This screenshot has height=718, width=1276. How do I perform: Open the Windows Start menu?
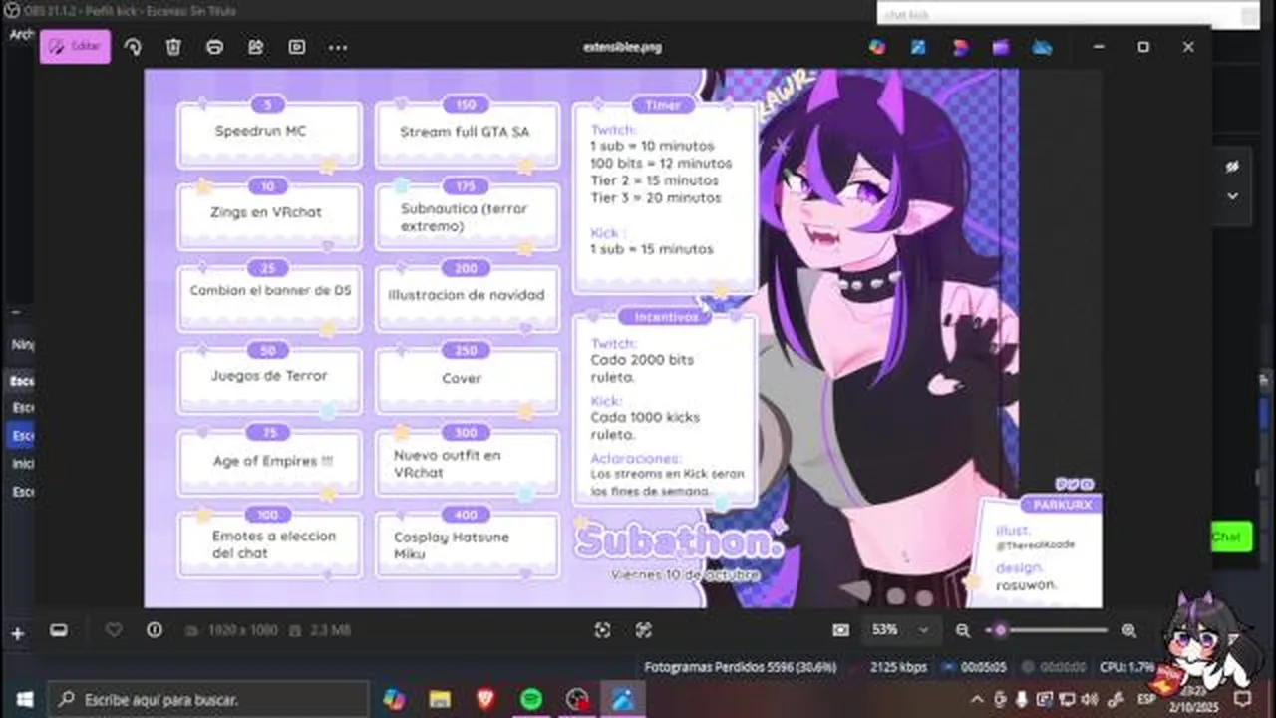(x=24, y=699)
